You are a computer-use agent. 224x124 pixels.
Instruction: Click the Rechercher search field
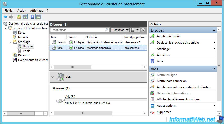point(80,30)
